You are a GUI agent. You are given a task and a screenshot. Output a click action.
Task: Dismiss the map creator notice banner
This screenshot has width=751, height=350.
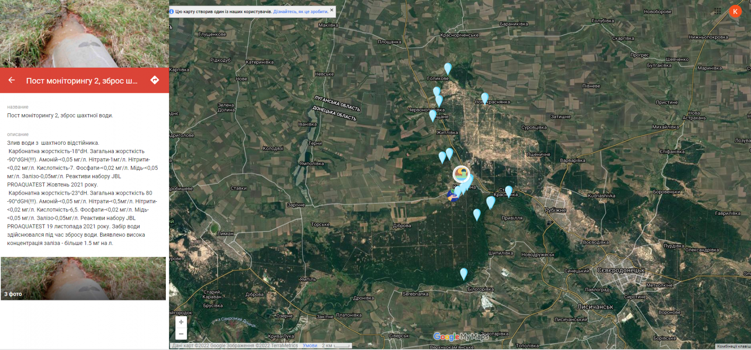[x=332, y=10]
